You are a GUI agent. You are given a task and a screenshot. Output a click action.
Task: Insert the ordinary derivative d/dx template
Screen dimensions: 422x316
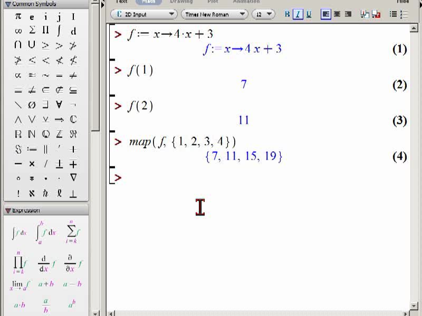click(46, 264)
